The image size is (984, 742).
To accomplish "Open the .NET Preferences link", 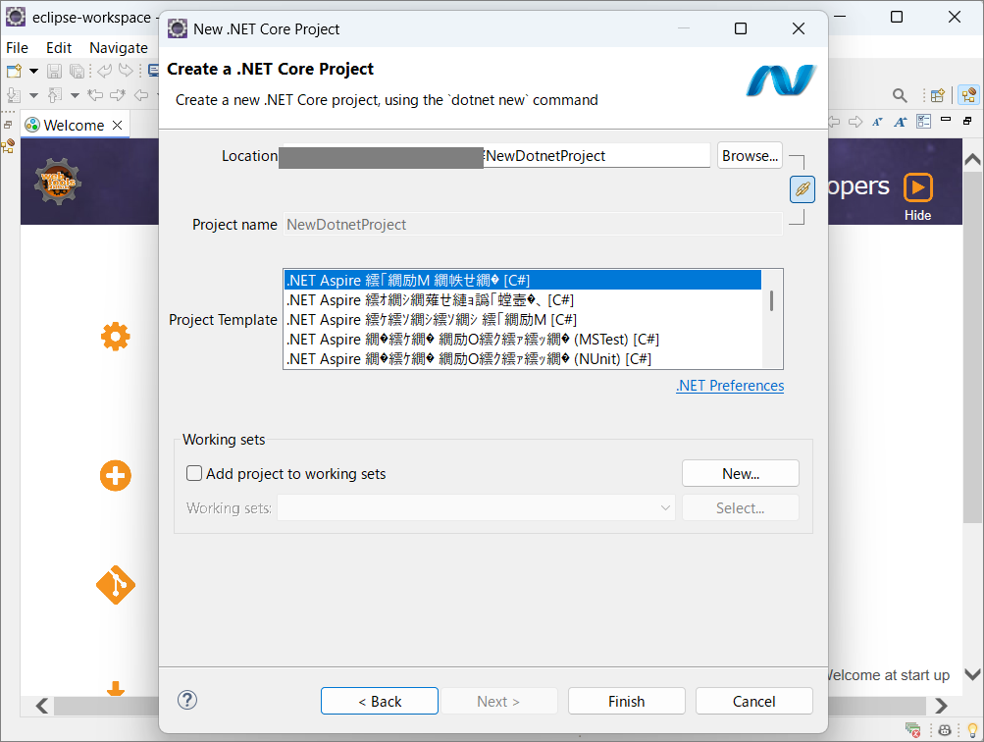I will click(x=730, y=386).
